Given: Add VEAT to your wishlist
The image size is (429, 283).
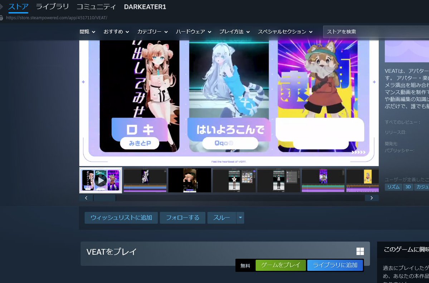Looking at the screenshot, I should [x=121, y=218].
